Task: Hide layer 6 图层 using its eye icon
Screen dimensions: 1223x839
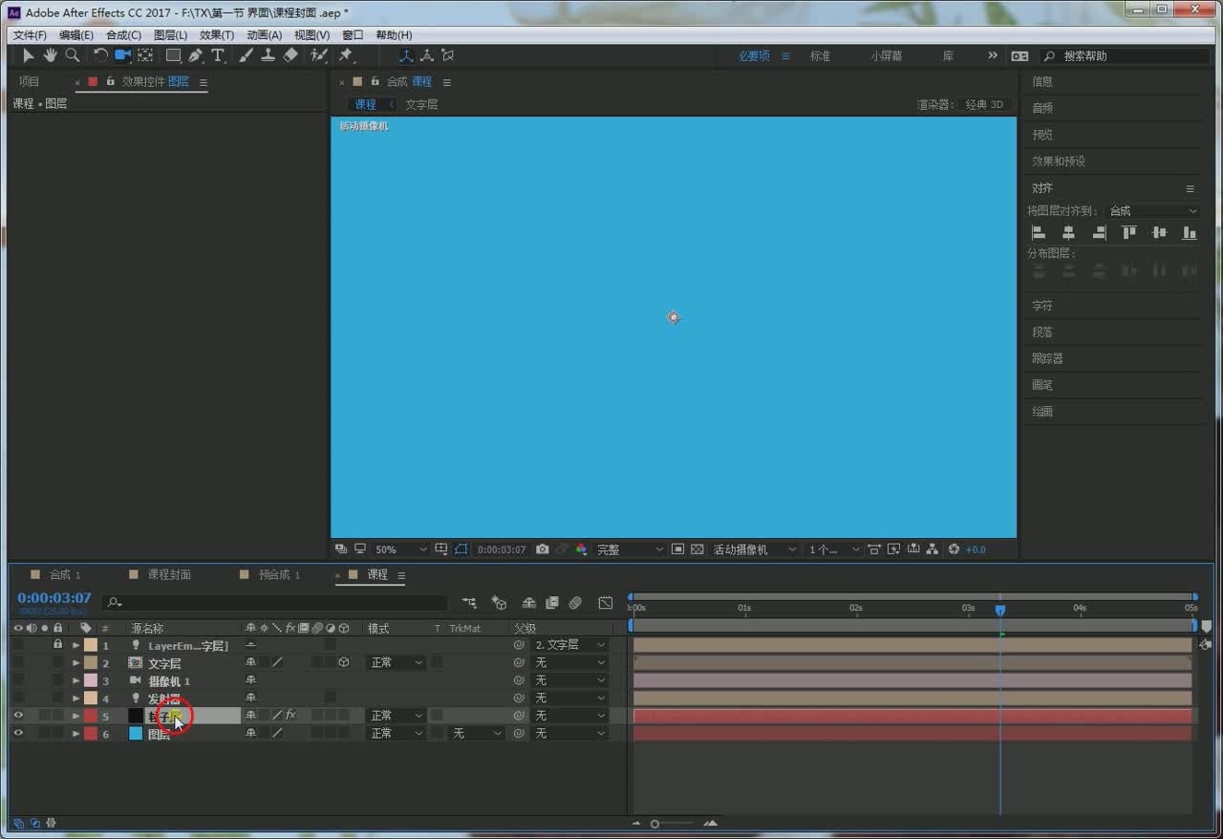Action: coord(18,733)
